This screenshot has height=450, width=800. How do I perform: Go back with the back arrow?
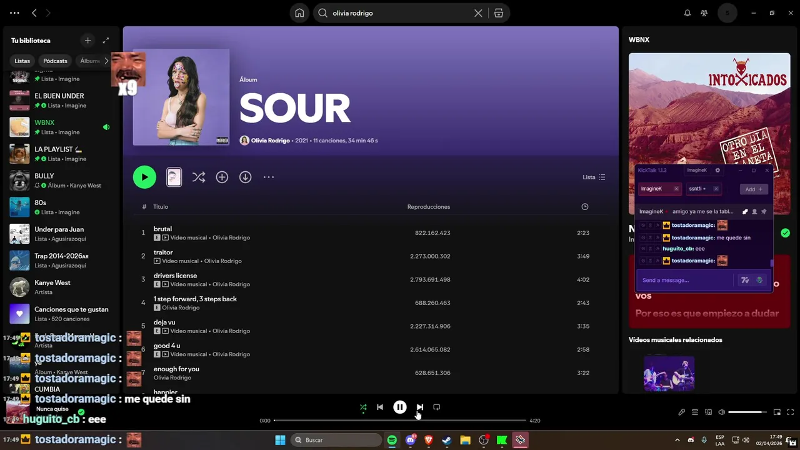coord(34,12)
